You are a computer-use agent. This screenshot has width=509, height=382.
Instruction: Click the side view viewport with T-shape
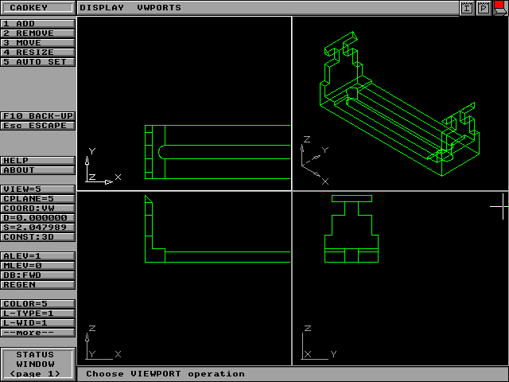400,279
